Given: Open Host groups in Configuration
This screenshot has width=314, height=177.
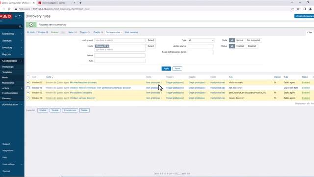Looking at the screenshot, I should point(8,67).
